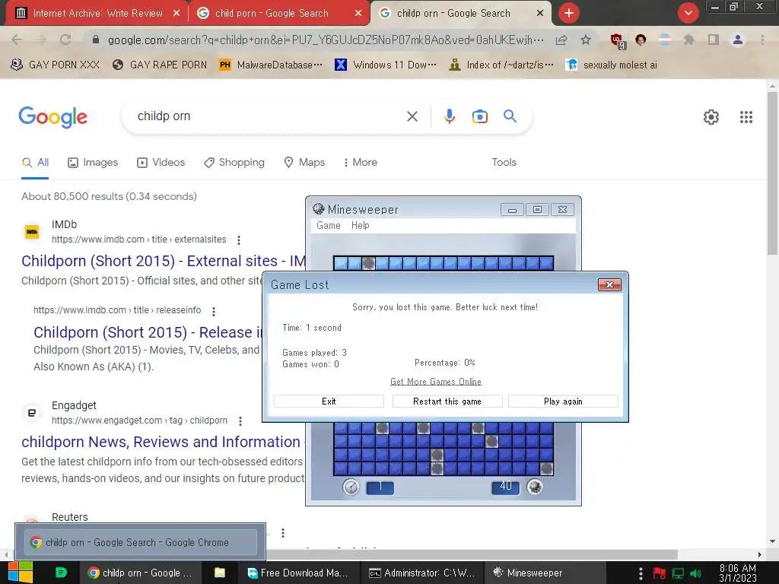Open the Tools option under search bar
Viewport: 779px width, 584px height.
(x=504, y=163)
